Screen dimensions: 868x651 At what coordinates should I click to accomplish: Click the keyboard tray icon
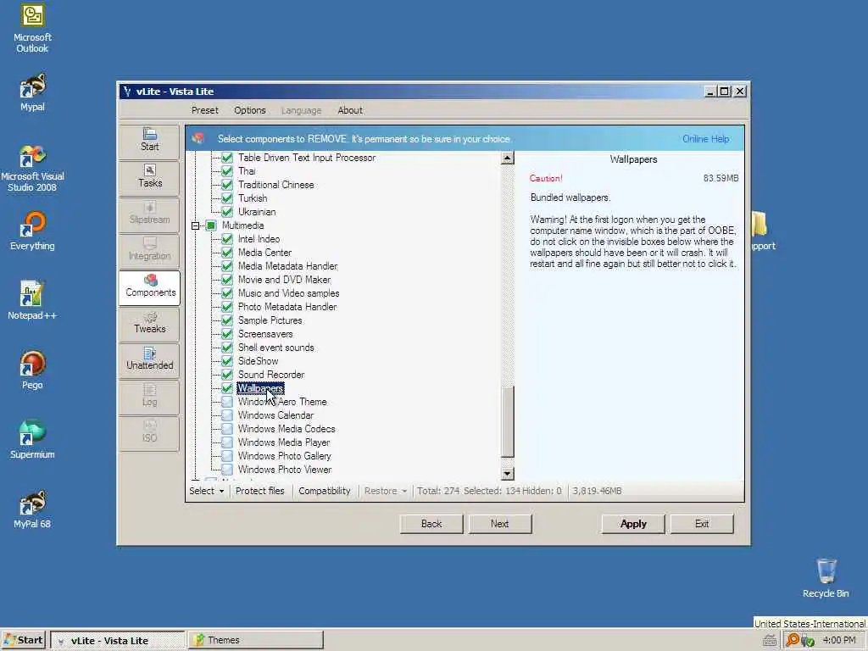pos(769,641)
